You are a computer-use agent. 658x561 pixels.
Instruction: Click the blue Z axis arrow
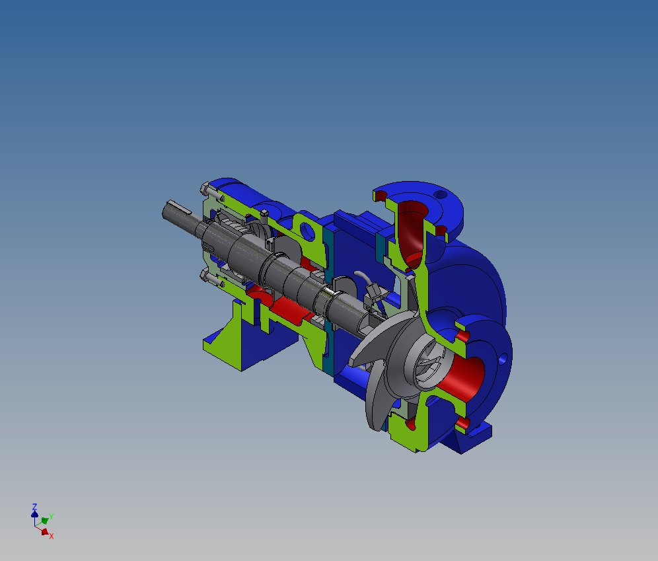coord(34,514)
